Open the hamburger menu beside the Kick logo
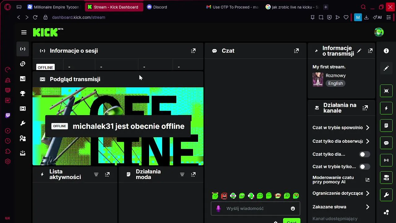 pyautogui.click(x=24, y=32)
